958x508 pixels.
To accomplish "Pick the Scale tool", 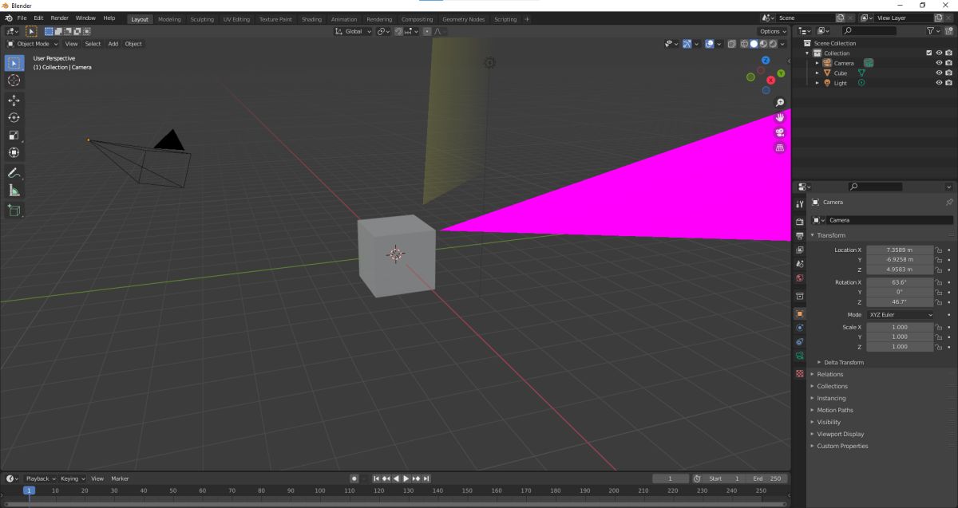I will (14, 136).
